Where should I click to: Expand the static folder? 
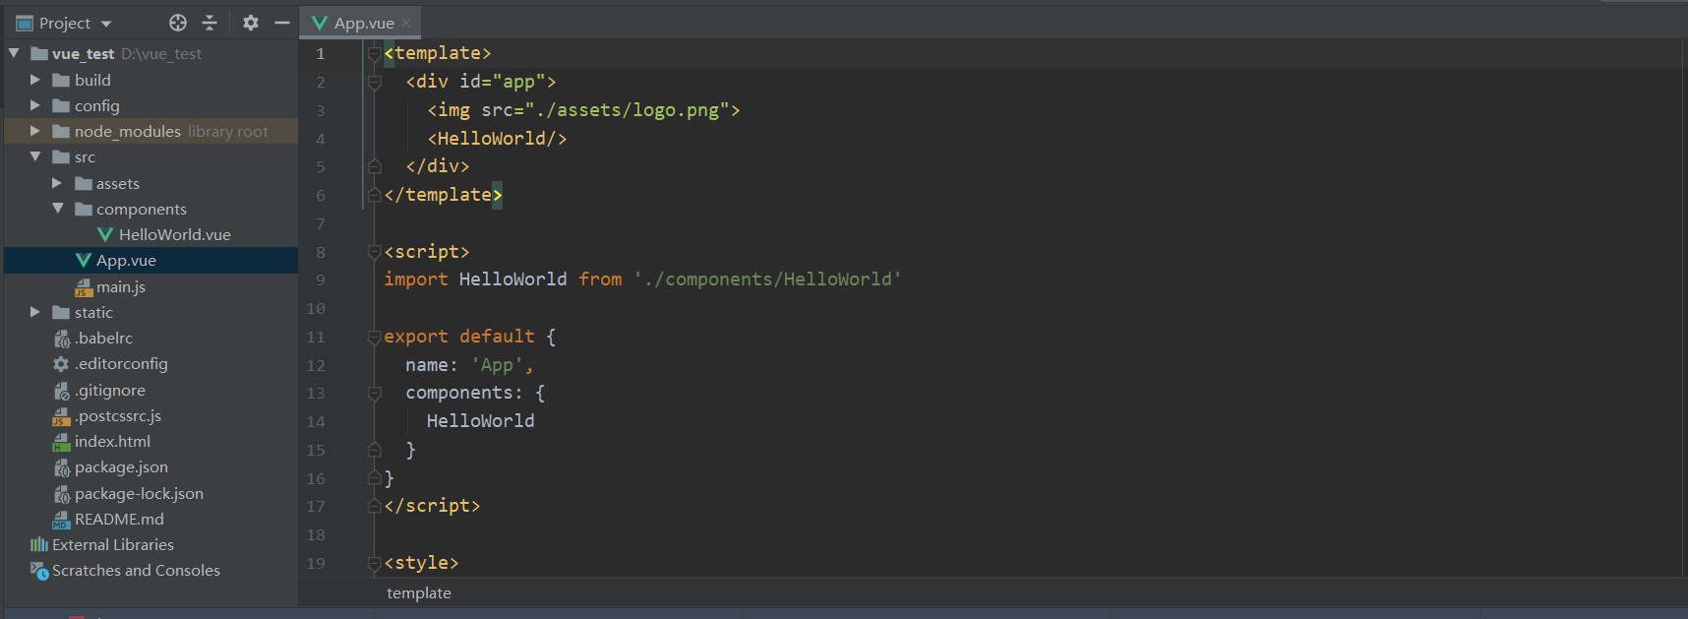(35, 312)
